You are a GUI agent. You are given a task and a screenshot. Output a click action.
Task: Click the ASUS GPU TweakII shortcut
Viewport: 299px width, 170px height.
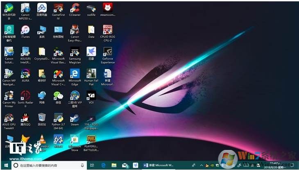click(9, 118)
